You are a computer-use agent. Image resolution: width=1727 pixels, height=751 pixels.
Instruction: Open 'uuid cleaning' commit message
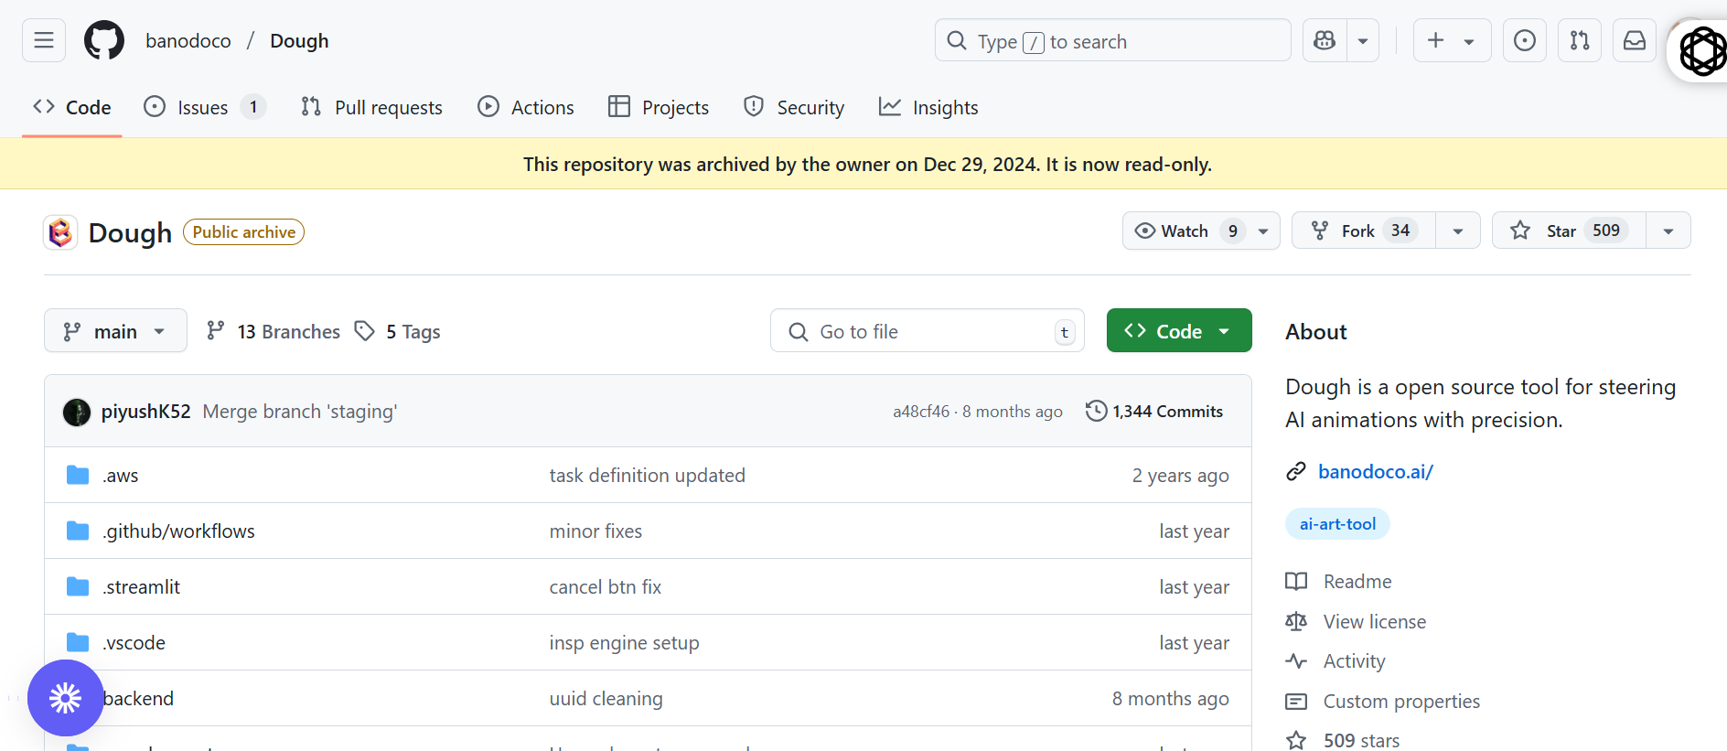[606, 699]
